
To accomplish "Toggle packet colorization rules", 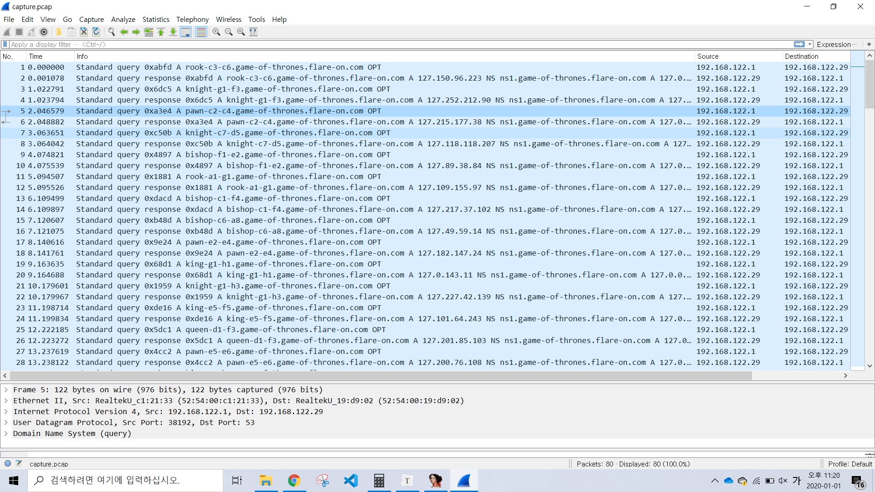I will pos(201,32).
